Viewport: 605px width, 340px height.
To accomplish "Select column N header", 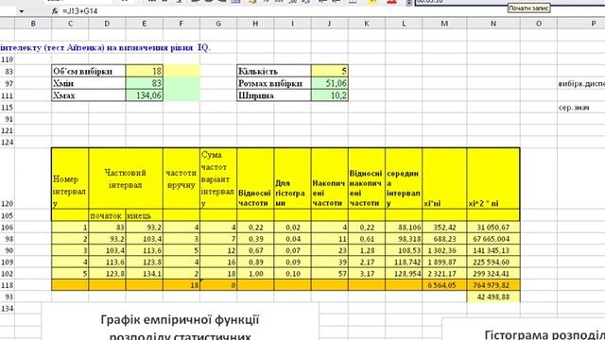I will coord(493,24).
